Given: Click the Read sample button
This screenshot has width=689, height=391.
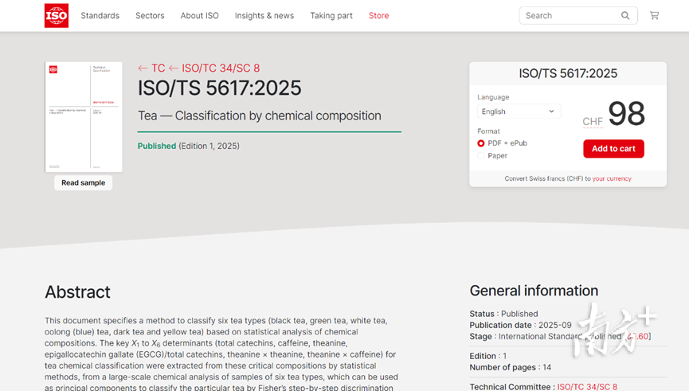Looking at the screenshot, I should (x=84, y=182).
